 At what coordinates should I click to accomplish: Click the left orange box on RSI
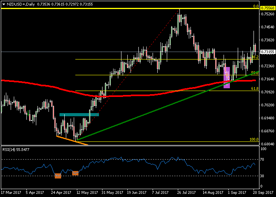(58, 176)
